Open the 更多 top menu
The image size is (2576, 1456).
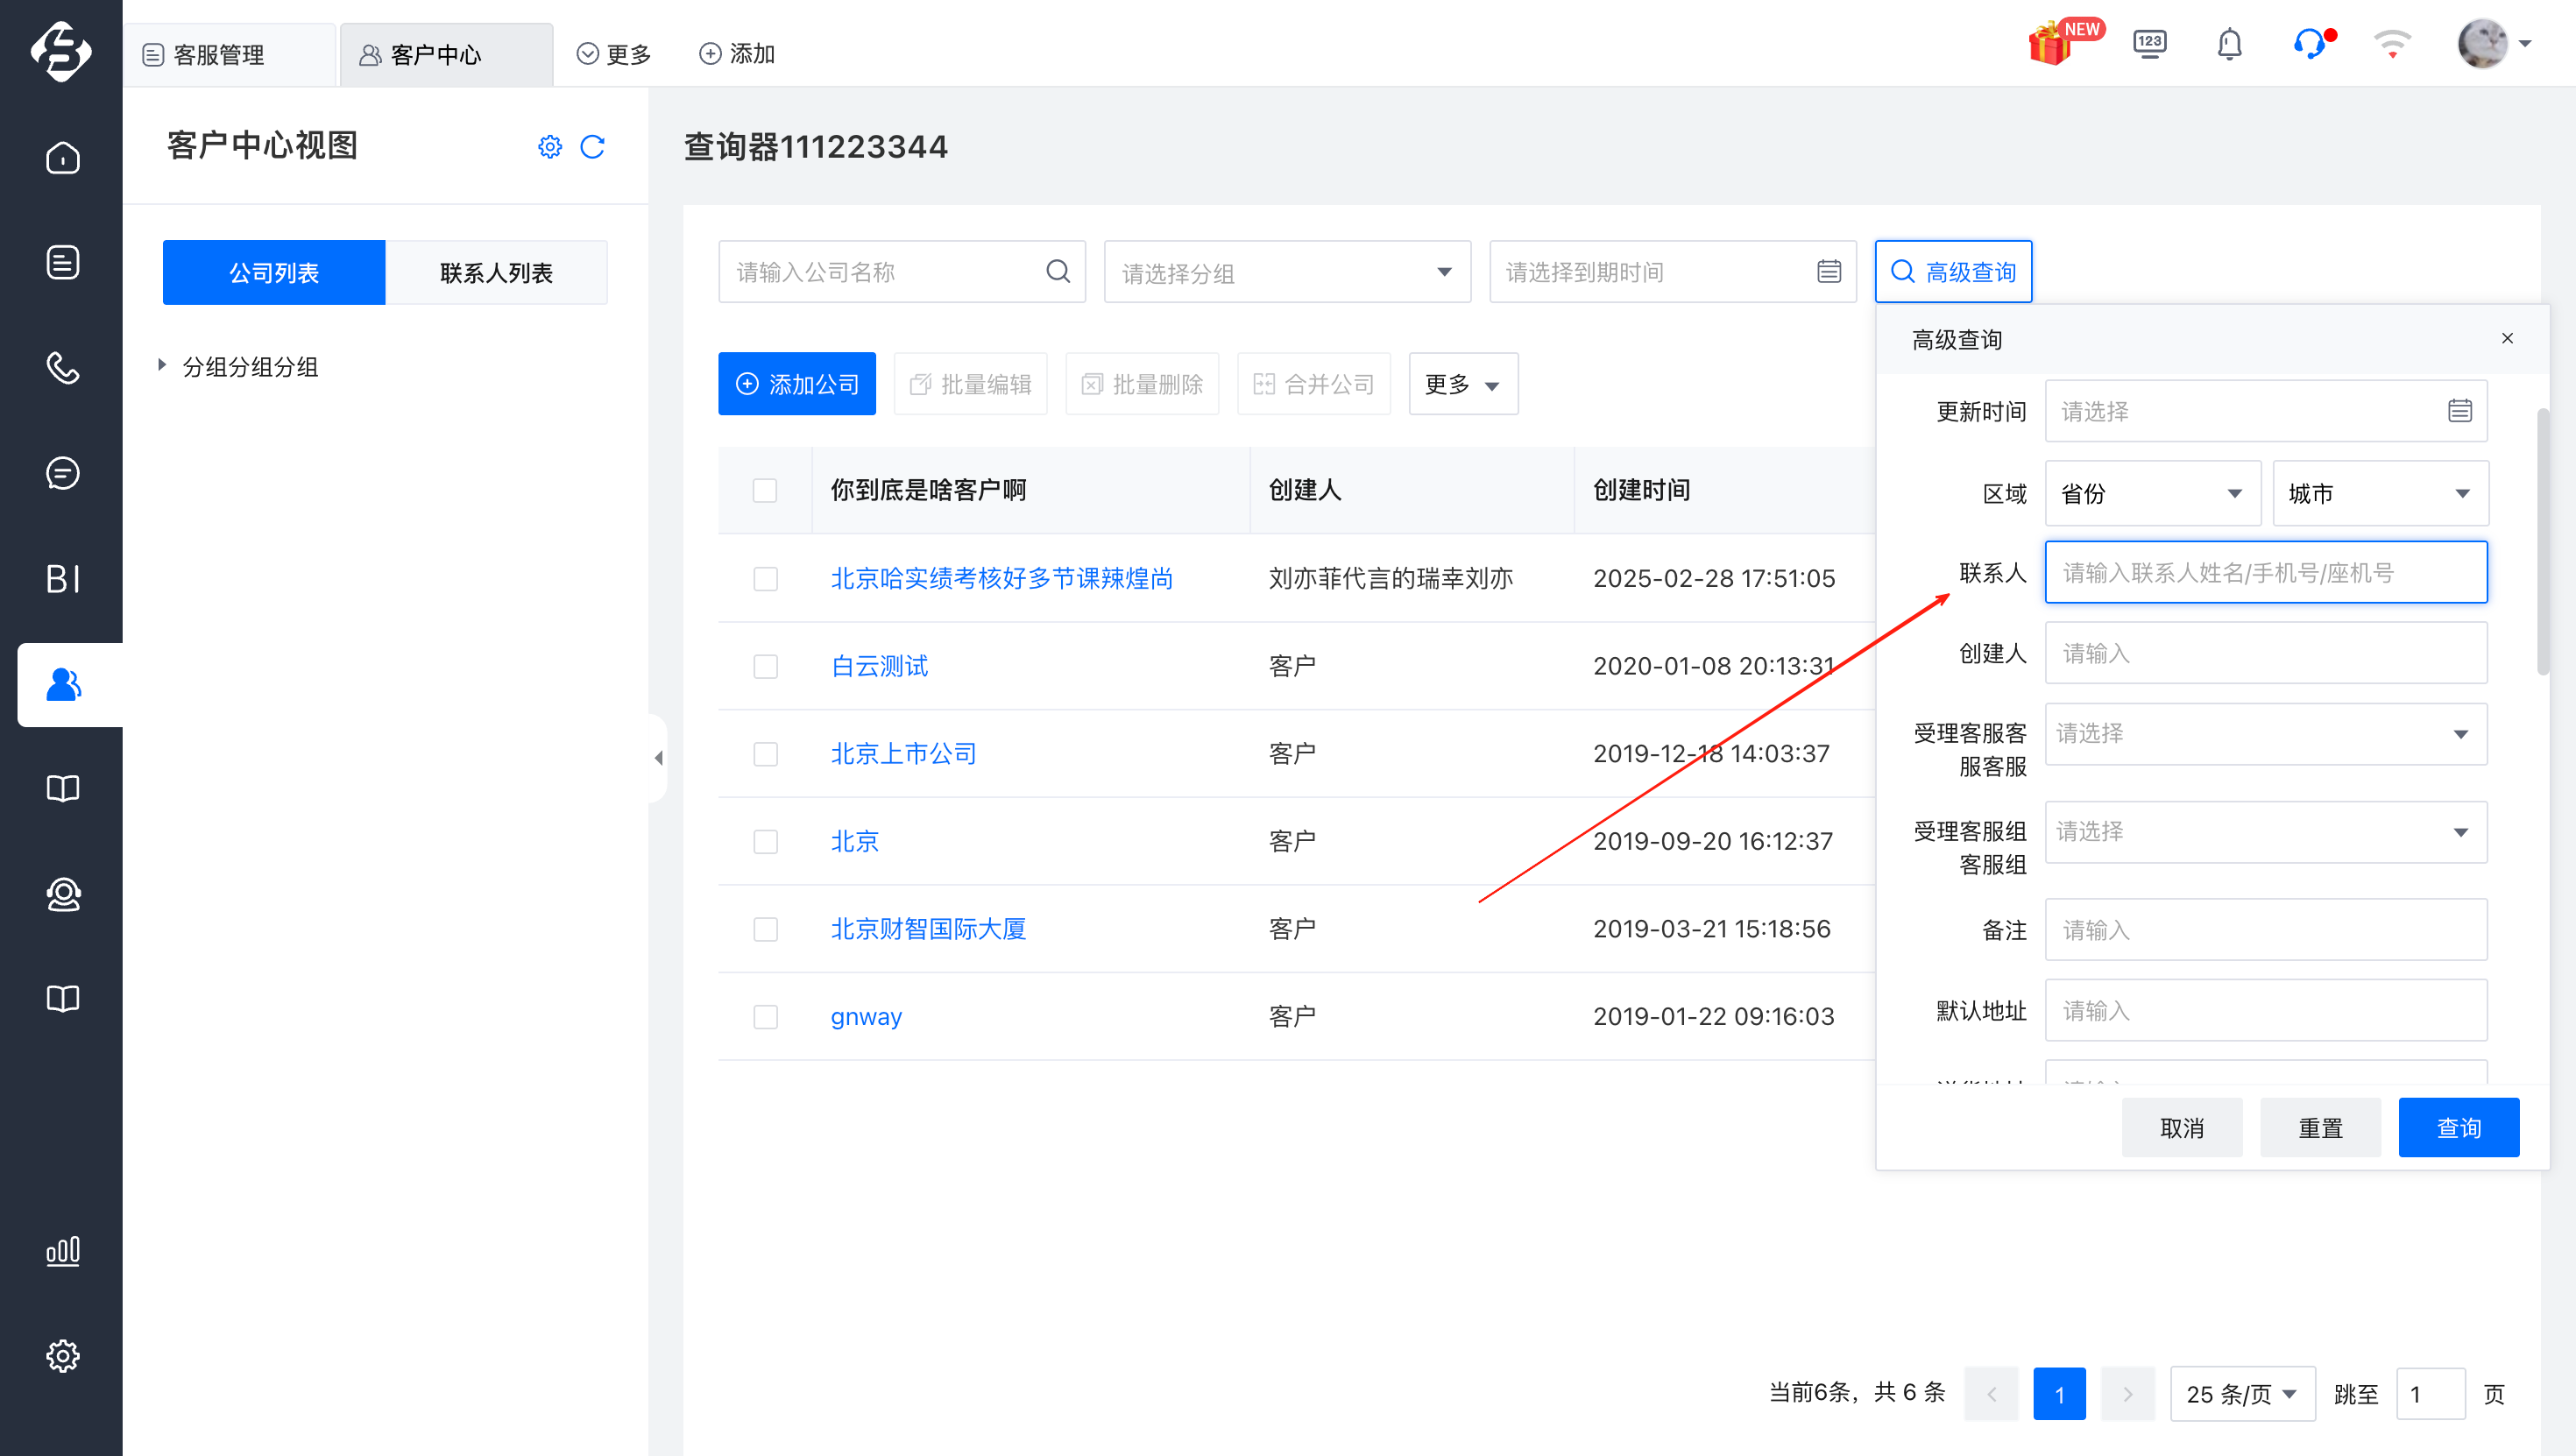click(x=614, y=54)
